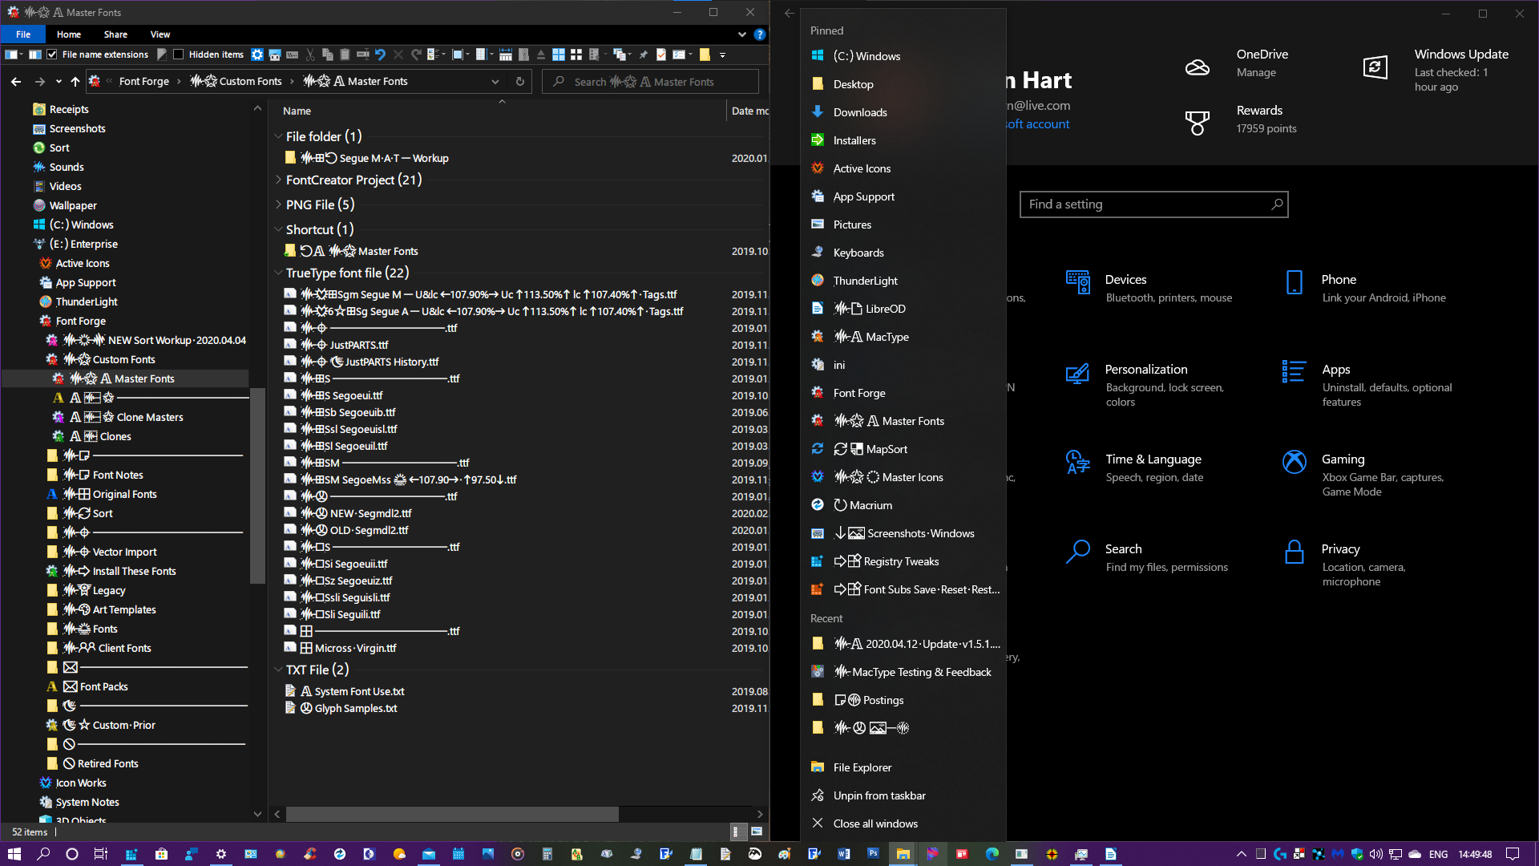Click volume speaker icon in system tray
Screen dimensions: 1539x866
point(1376,854)
